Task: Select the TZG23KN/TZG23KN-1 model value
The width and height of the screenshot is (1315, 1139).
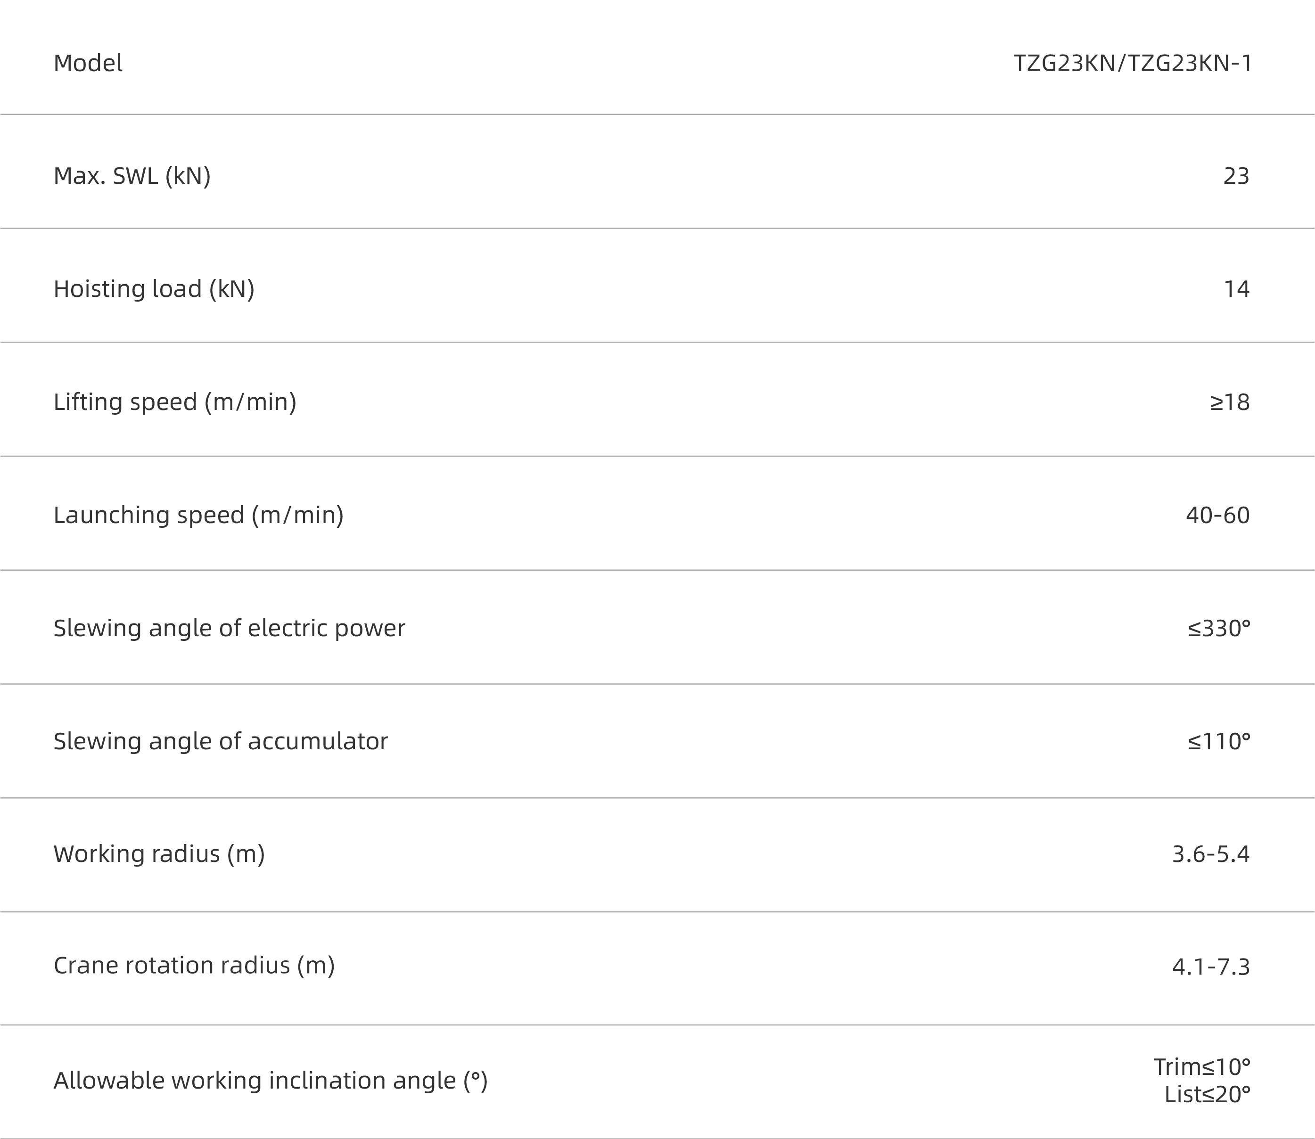Action: pos(1133,63)
